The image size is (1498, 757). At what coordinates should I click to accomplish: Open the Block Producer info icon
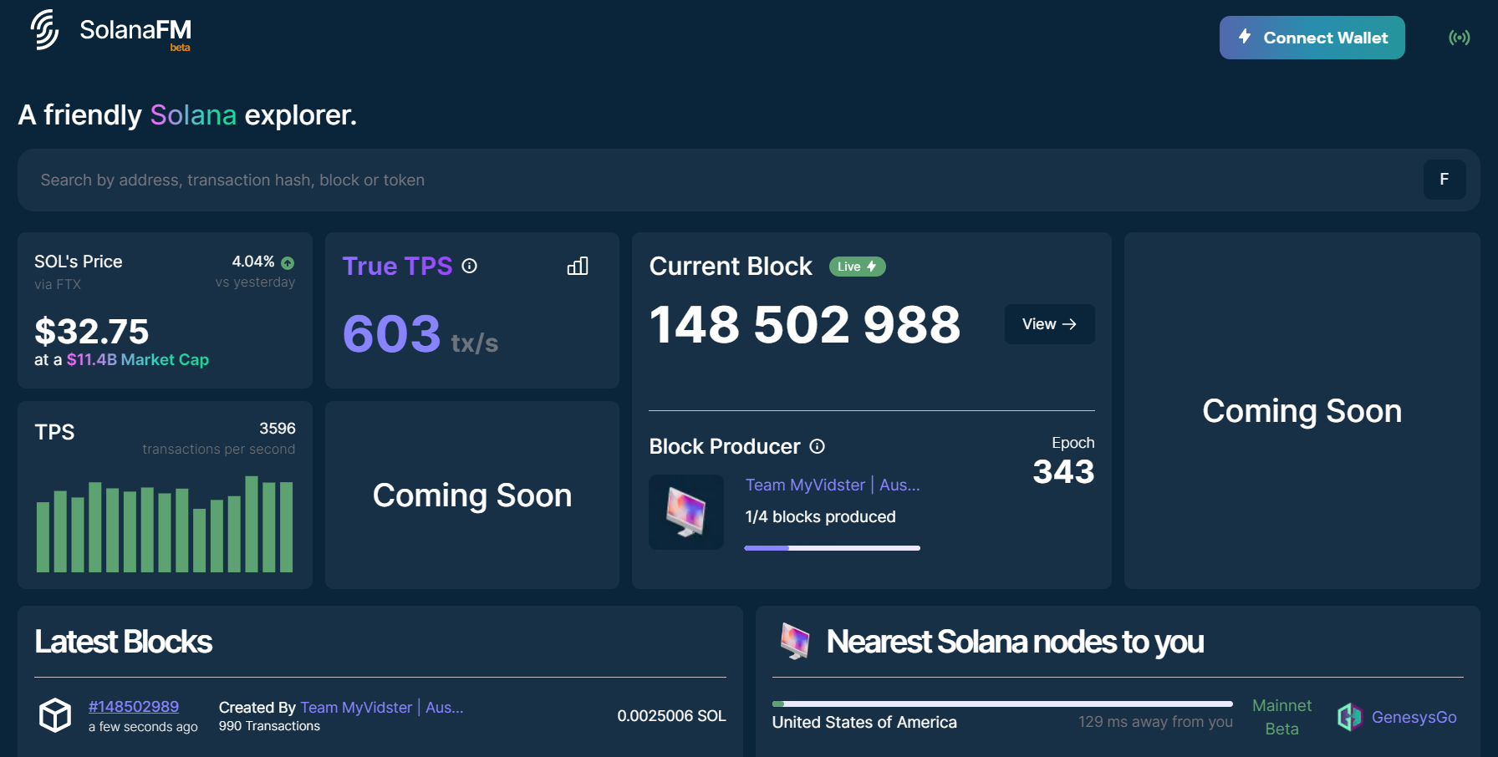coord(818,446)
